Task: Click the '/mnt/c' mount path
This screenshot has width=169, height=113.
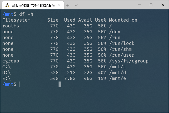Action: (117, 67)
